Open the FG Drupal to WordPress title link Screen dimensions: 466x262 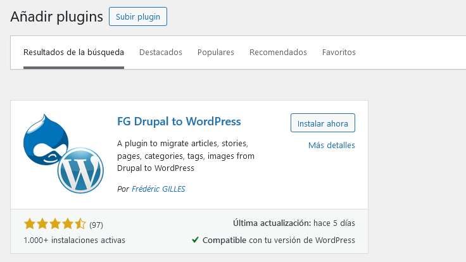[x=179, y=122]
